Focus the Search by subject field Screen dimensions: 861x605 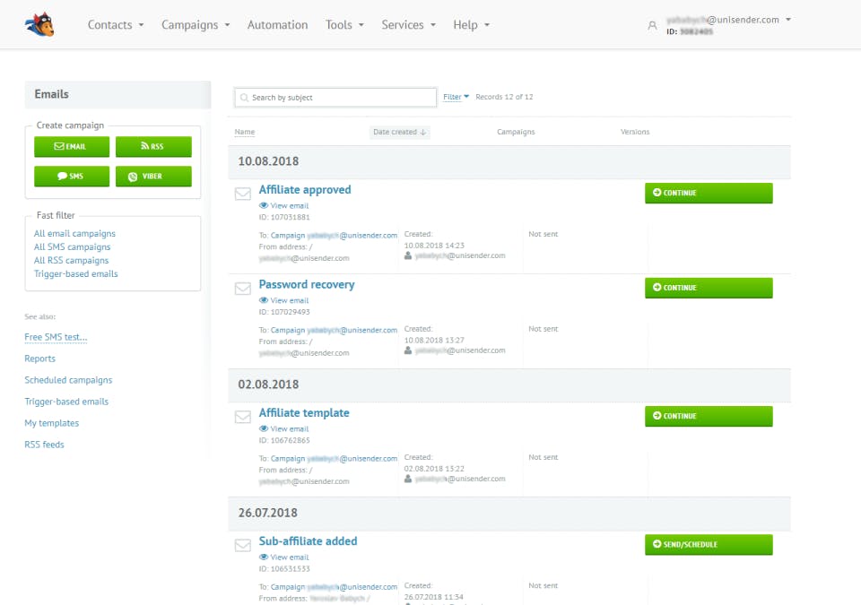click(335, 97)
